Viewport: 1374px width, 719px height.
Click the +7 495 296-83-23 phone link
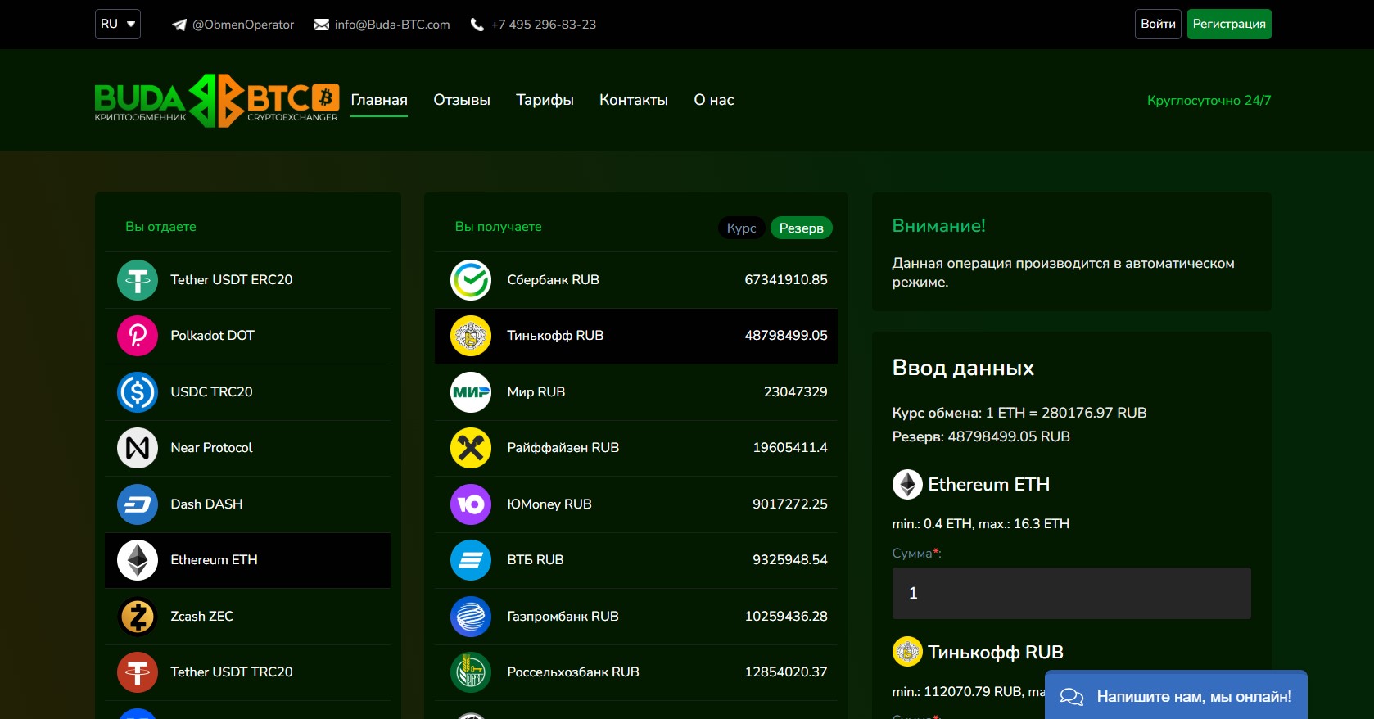(544, 25)
